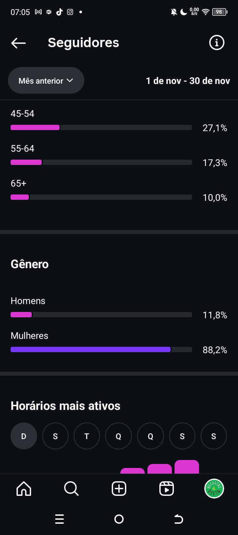Open the info icon for Seguidores
This screenshot has width=238, height=535.
pyautogui.click(x=217, y=43)
